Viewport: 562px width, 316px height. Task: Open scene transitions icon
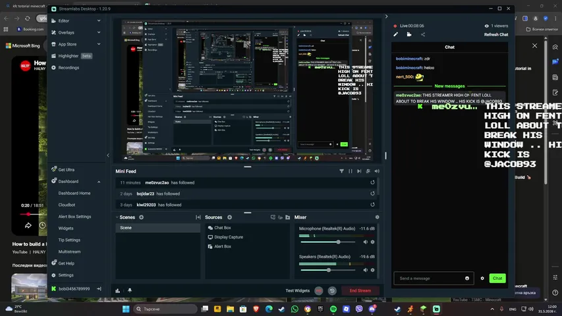[198, 217]
